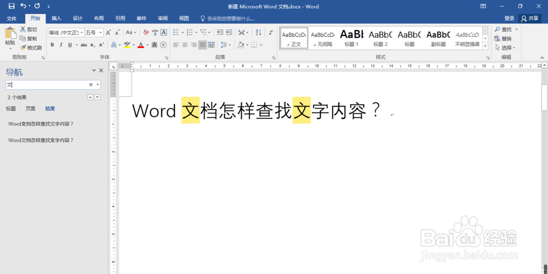Viewport: 548px width, 274px height.
Task: Open the shading paint bucket color
Action: (241, 45)
